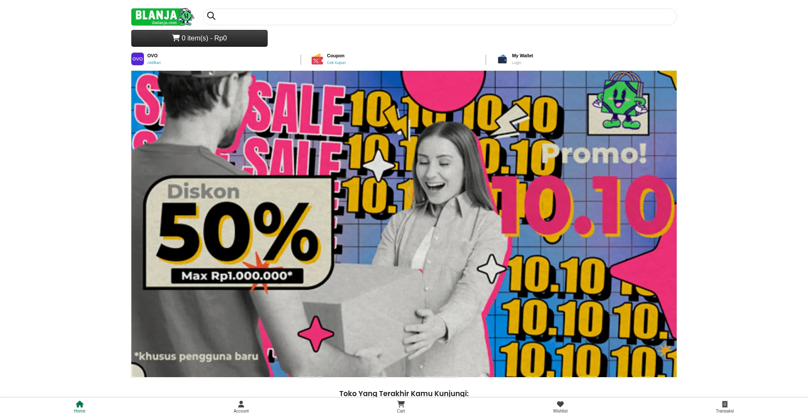Expand the 0 item(s) - Rp0 cart button

(199, 38)
